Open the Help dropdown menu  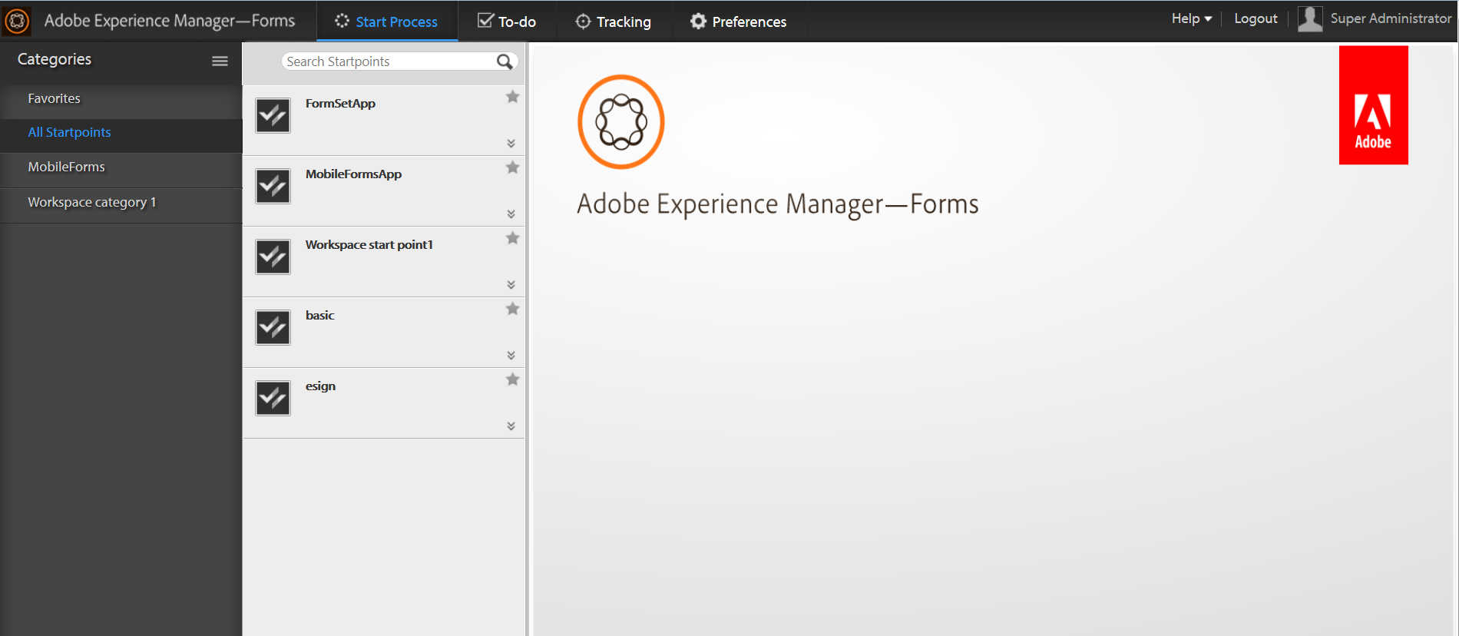point(1191,18)
